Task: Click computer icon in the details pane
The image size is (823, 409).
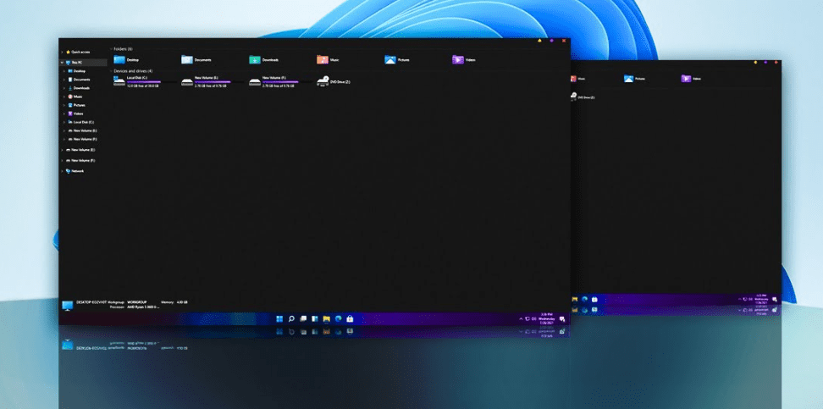Action: click(x=68, y=305)
